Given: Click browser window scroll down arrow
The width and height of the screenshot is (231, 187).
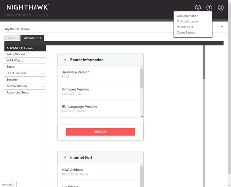Looking at the screenshot, I should pos(229,185).
